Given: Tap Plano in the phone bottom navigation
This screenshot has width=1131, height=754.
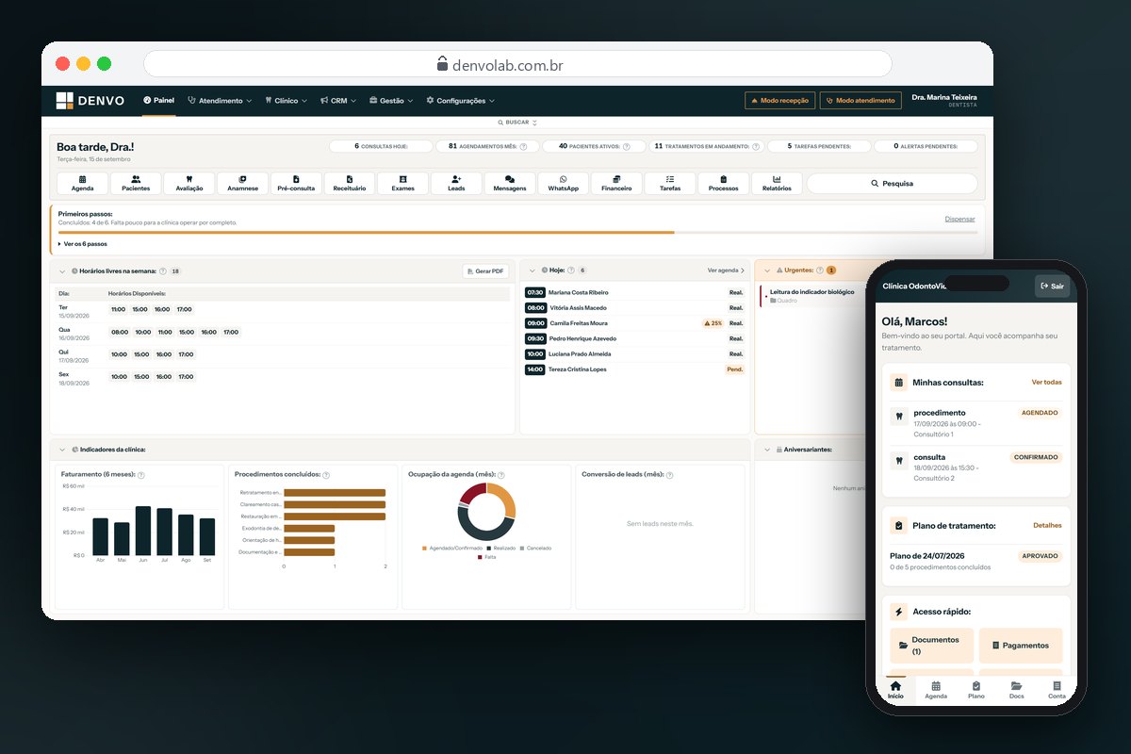Looking at the screenshot, I should pyautogui.click(x=976, y=690).
